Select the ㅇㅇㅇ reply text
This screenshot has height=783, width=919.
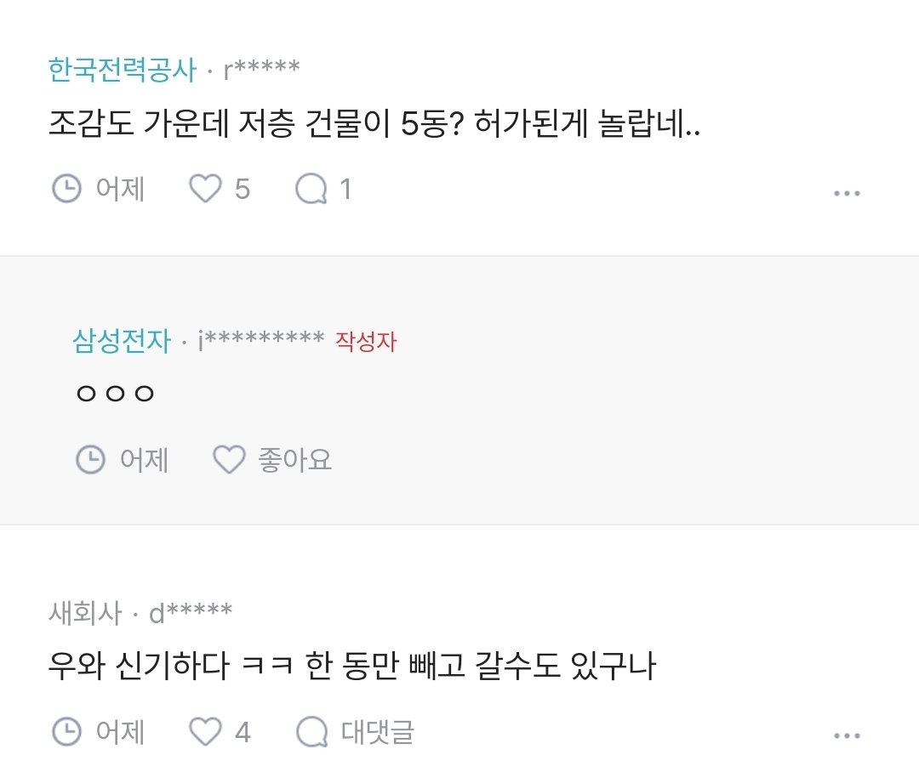coord(115,393)
